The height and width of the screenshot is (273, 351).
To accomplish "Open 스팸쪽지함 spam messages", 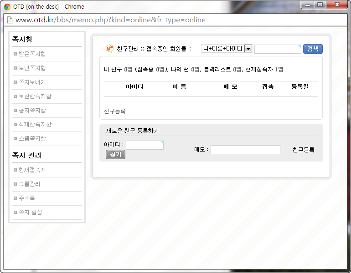I will click(32, 138).
